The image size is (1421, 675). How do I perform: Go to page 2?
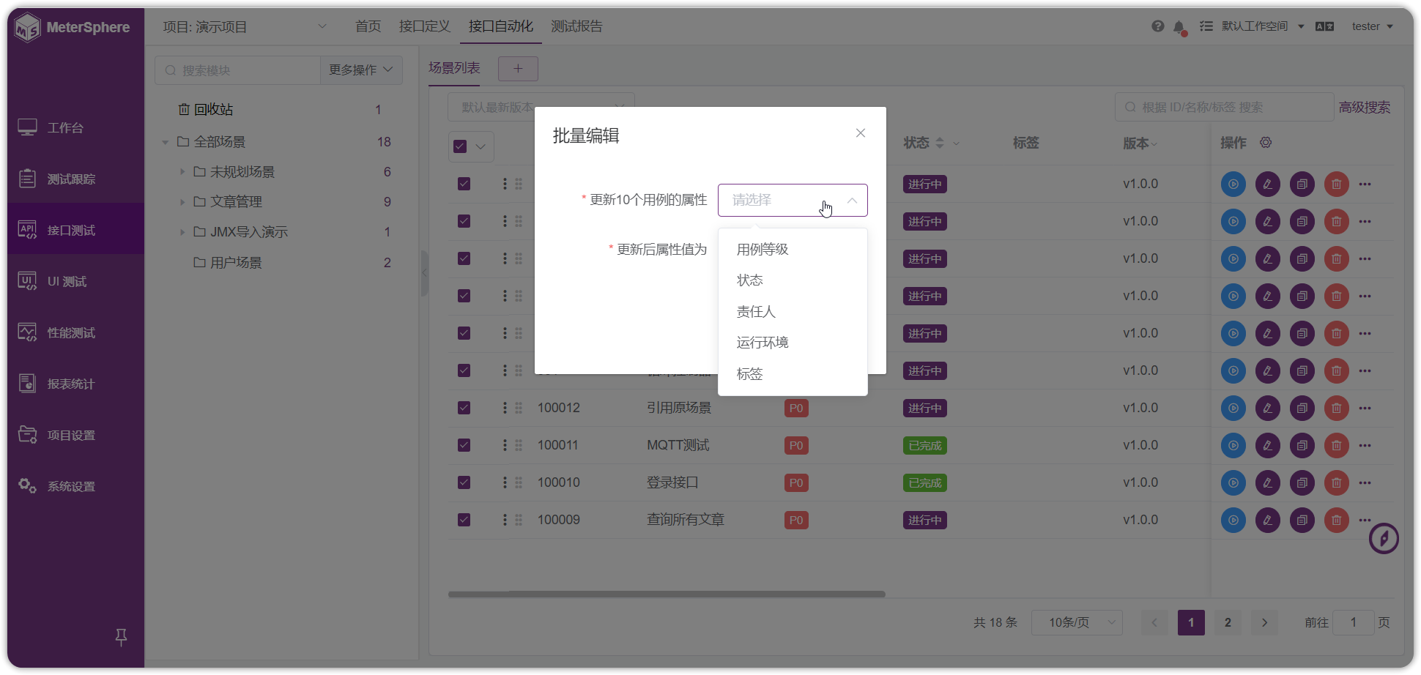[1228, 622]
